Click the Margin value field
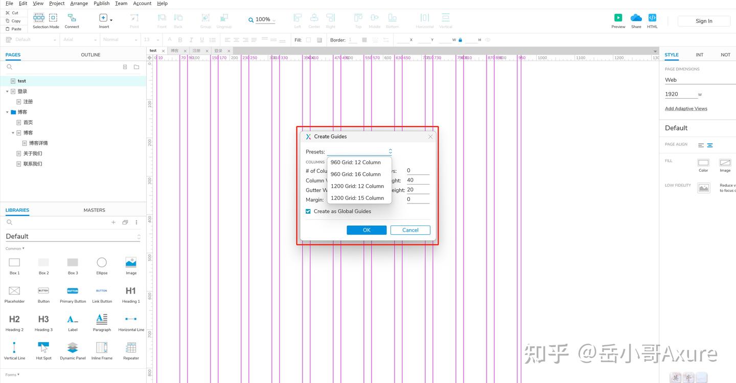 pyautogui.click(x=418, y=199)
